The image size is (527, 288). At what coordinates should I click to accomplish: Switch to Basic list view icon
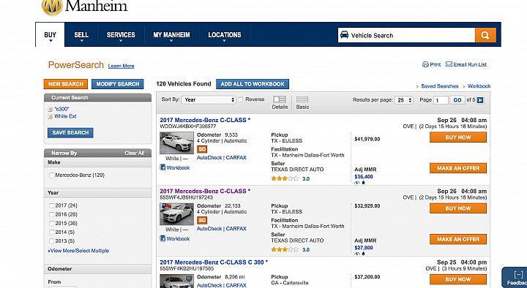[302, 99]
